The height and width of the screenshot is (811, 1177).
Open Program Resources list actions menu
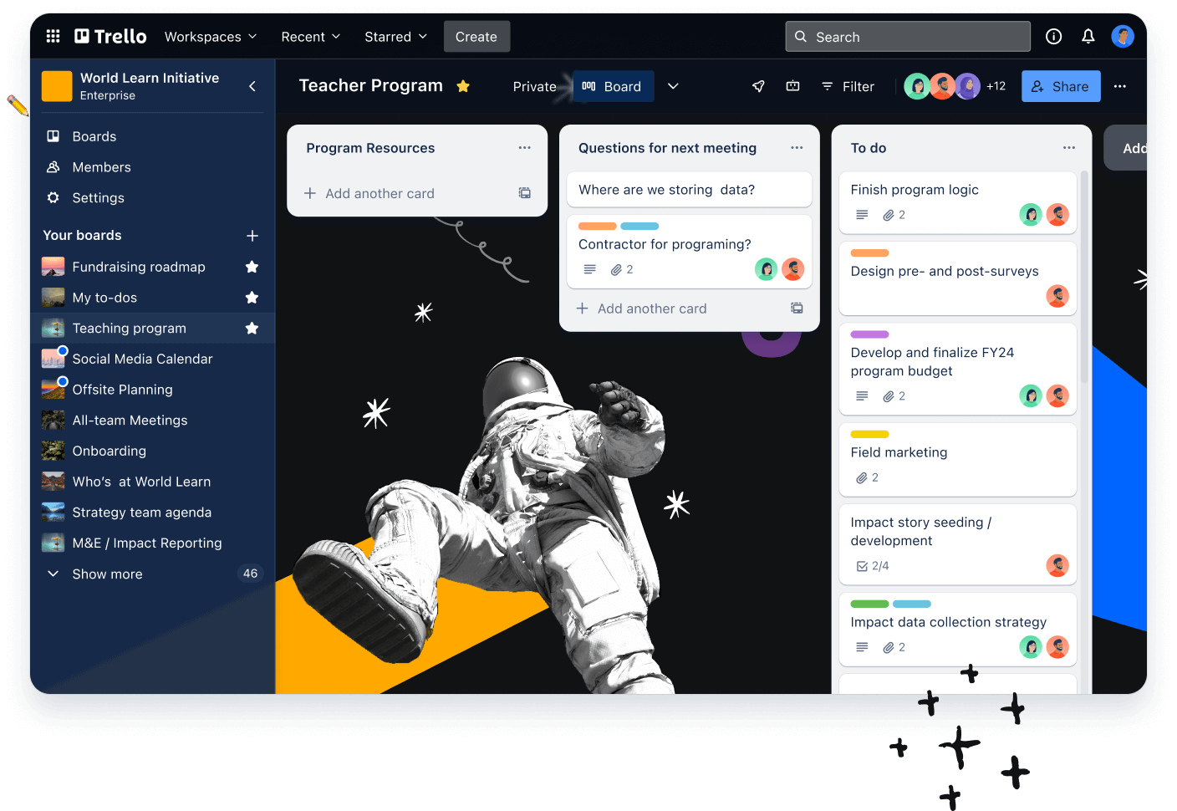tap(524, 148)
